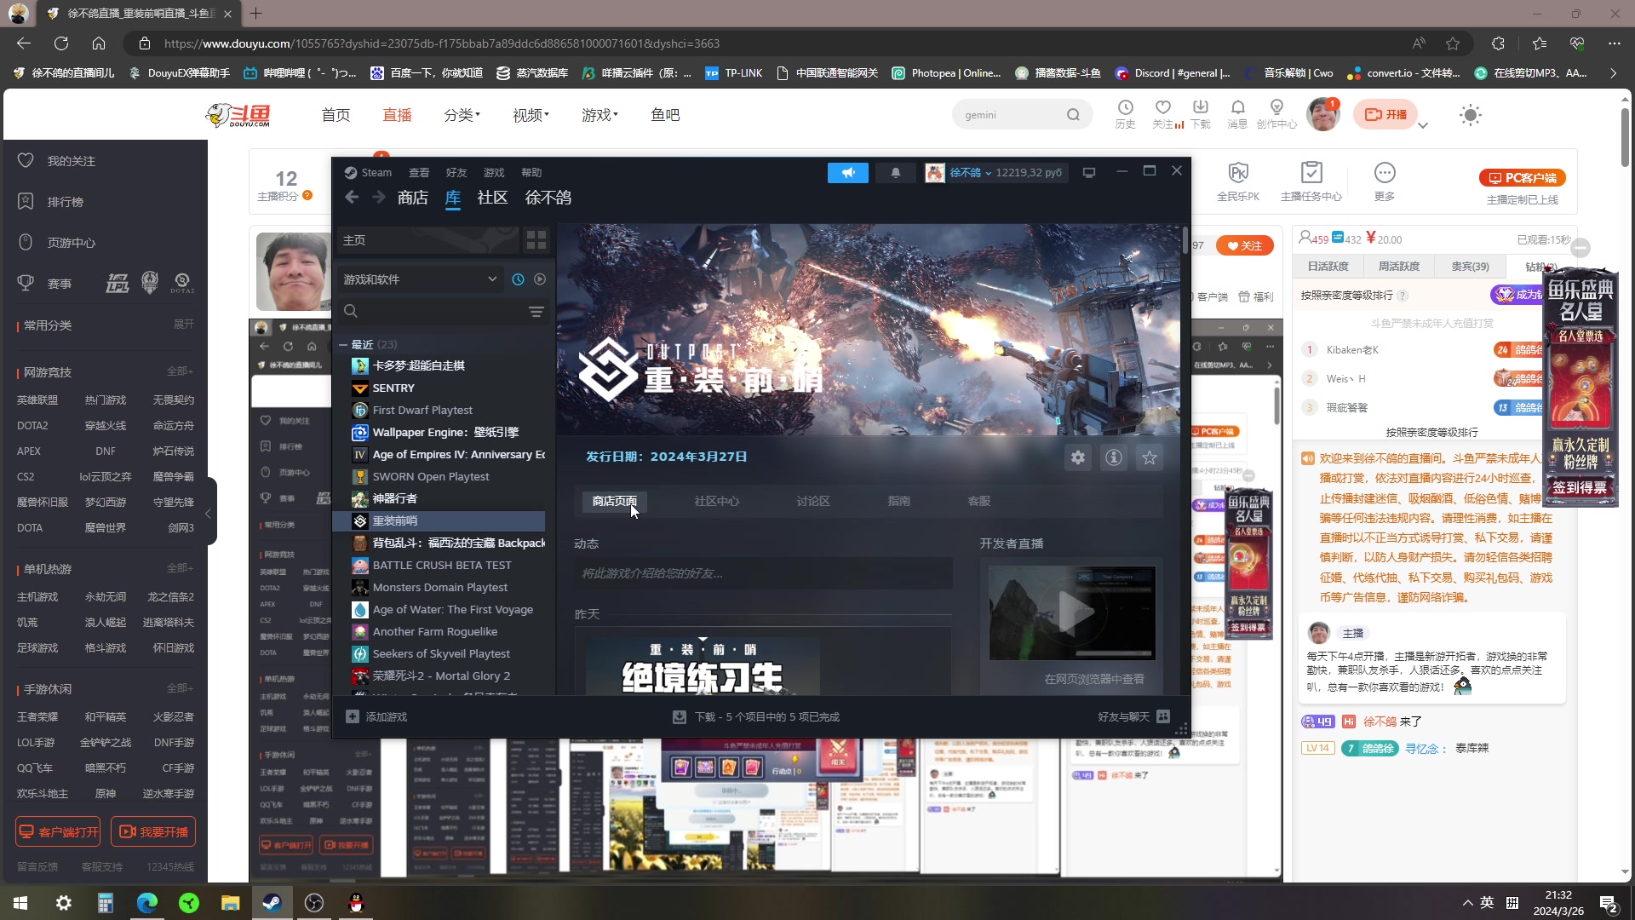Play developer broadcast video in Steam
Image resolution: width=1635 pixels, height=920 pixels.
1072,612
